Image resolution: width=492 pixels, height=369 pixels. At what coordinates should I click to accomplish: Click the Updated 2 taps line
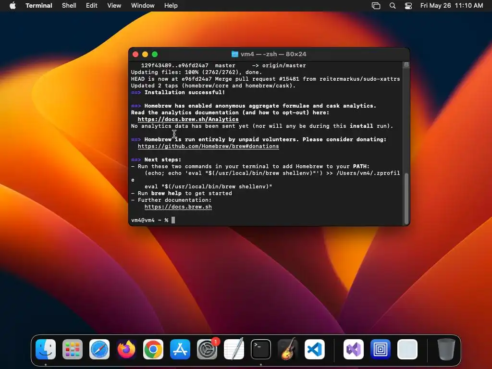(x=213, y=86)
